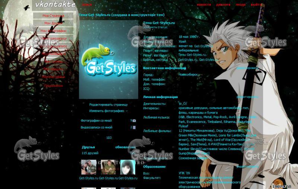Go to диалоги in the top bar
298x189 pixels.
tap(223, 5)
